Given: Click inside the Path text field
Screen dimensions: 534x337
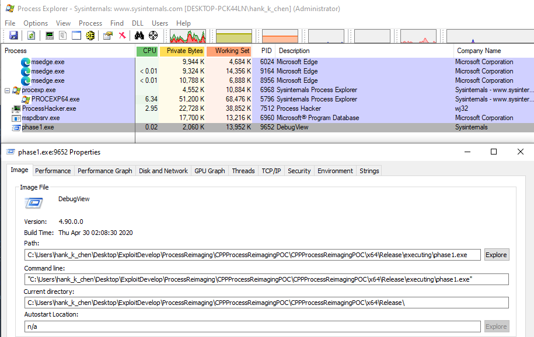Looking at the screenshot, I should 252,255.
